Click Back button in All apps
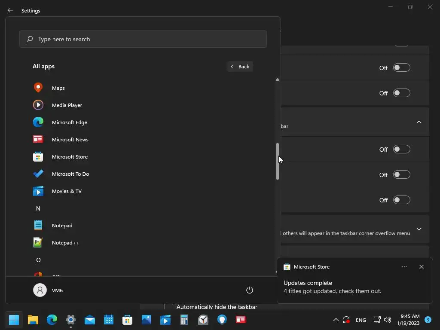Viewport: 440px width, 330px height. [x=240, y=67]
